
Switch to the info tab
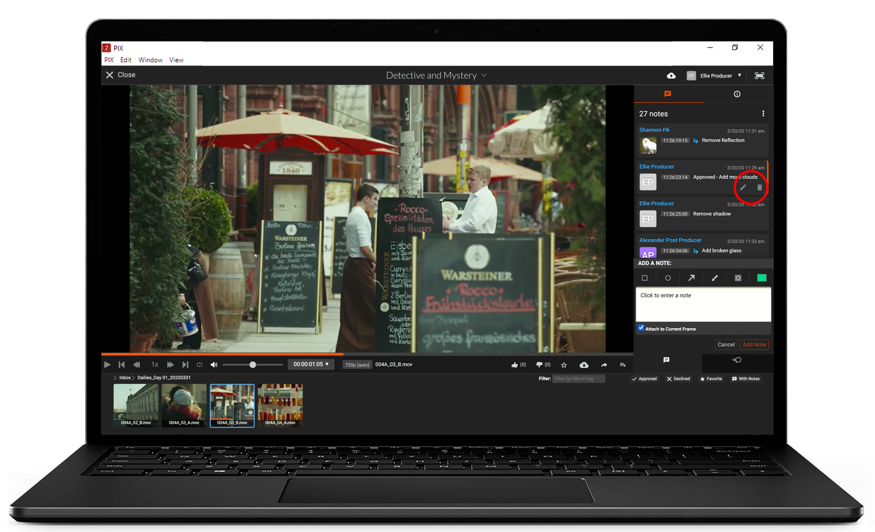[x=737, y=94]
